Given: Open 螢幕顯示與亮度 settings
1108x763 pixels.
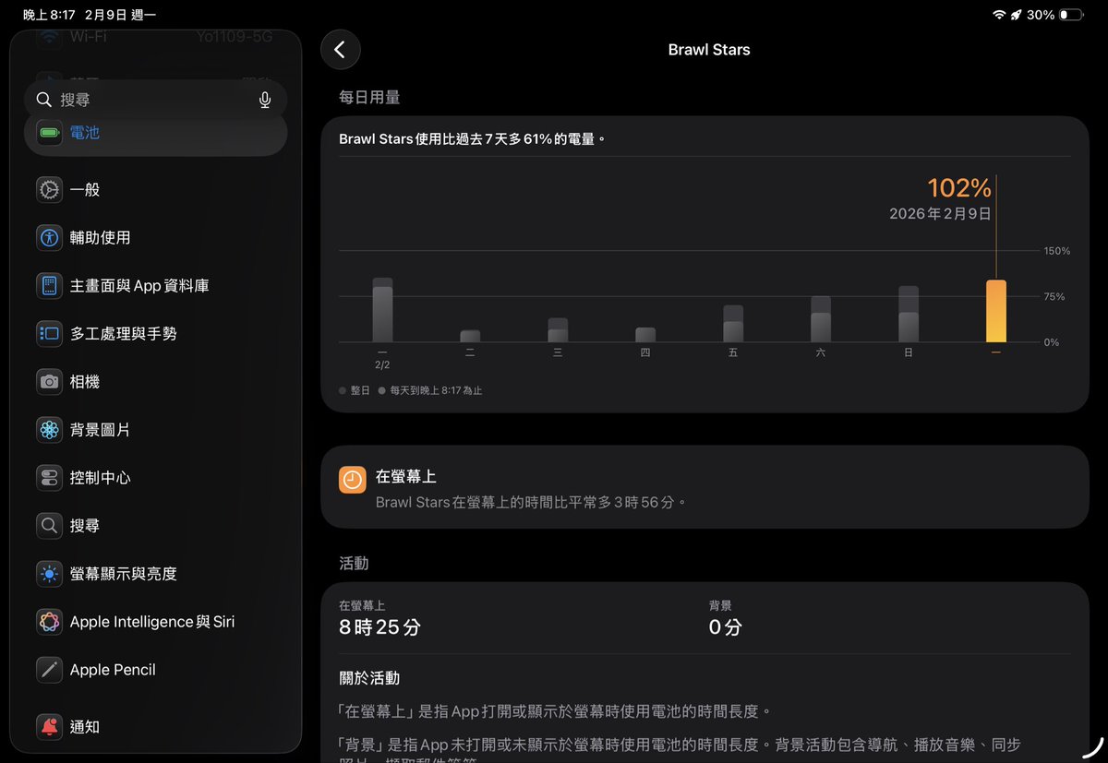Looking at the screenshot, I should click(155, 574).
